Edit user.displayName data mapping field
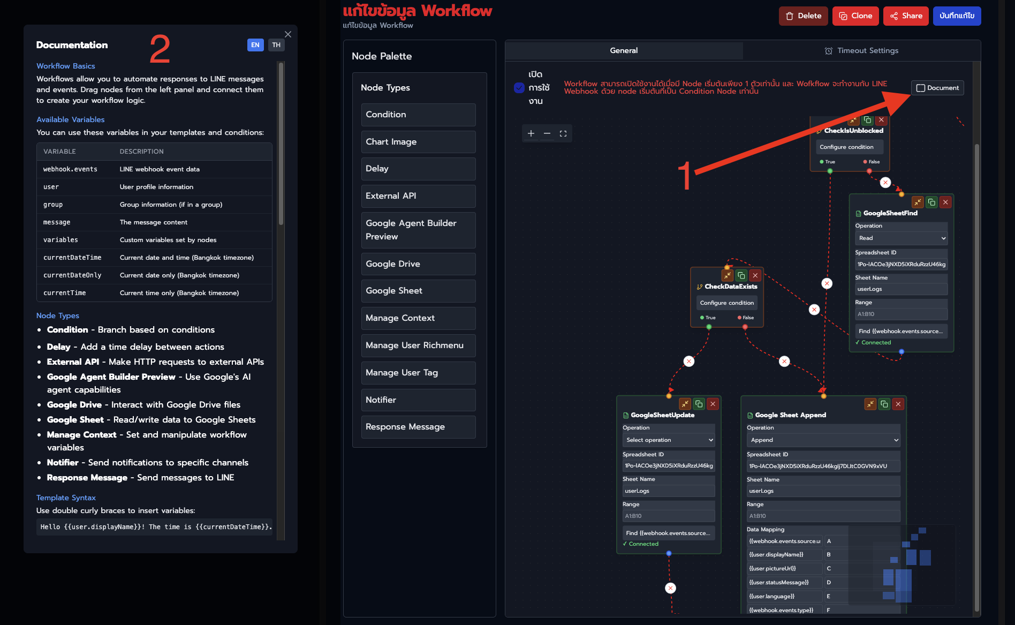The height and width of the screenshot is (625, 1015). click(784, 554)
